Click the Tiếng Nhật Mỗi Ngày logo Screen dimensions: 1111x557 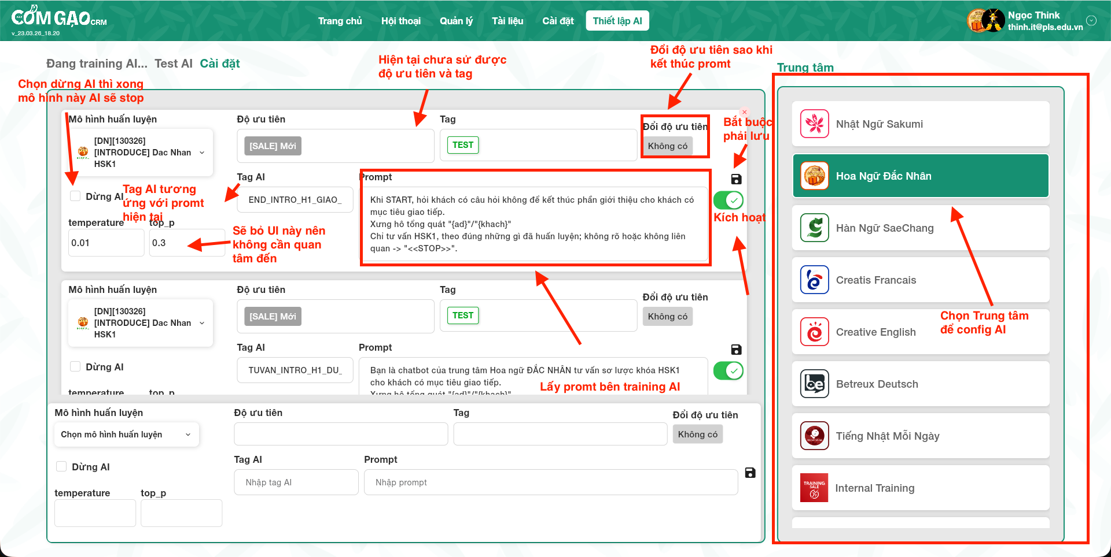pos(815,436)
